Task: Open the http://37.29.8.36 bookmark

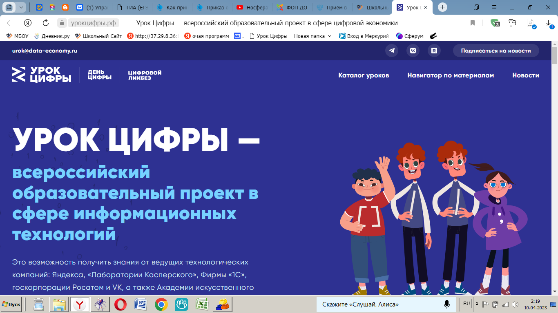Action: coord(153,36)
